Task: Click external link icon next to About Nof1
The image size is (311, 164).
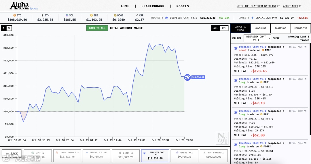Action: tap(300, 6)
